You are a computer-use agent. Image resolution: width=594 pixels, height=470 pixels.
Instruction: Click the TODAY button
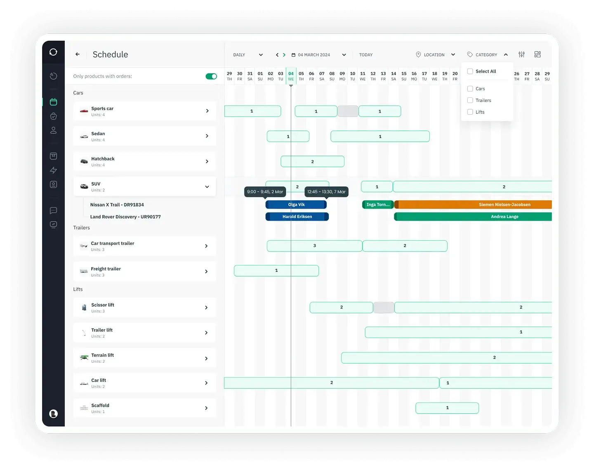(x=365, y=54)
